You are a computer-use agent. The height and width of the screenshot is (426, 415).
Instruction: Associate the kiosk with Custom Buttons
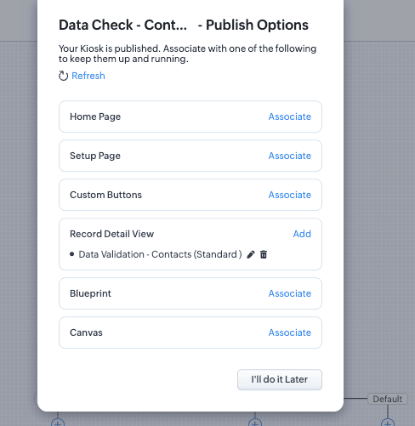pos(290,195)
